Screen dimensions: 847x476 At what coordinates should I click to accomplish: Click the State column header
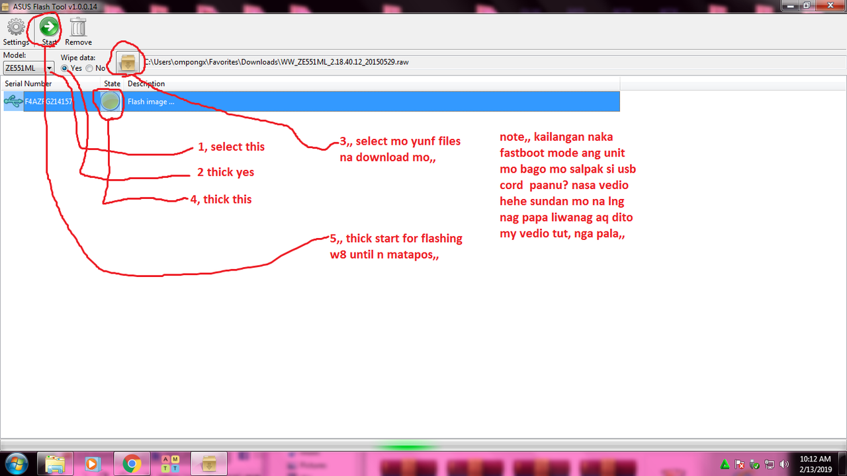point(112,84)
